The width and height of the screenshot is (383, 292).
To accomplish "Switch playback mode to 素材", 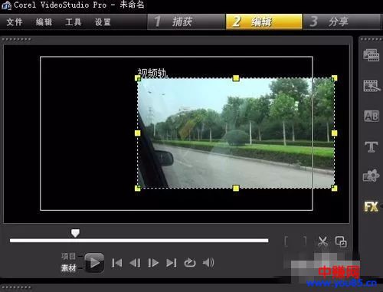I will pyautogui.click(x=68, y=268).
